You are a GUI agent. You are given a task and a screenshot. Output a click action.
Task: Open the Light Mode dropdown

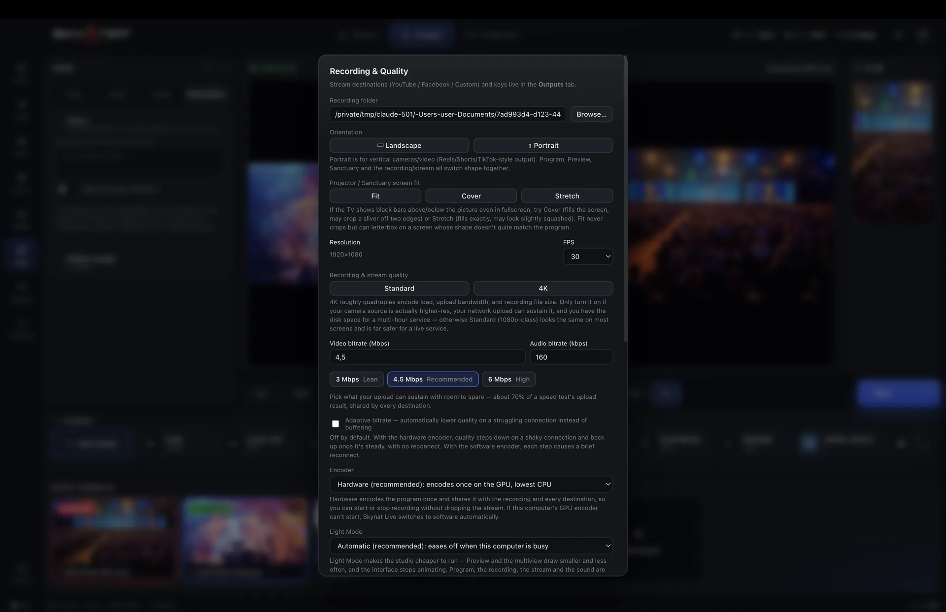[471, 546]
